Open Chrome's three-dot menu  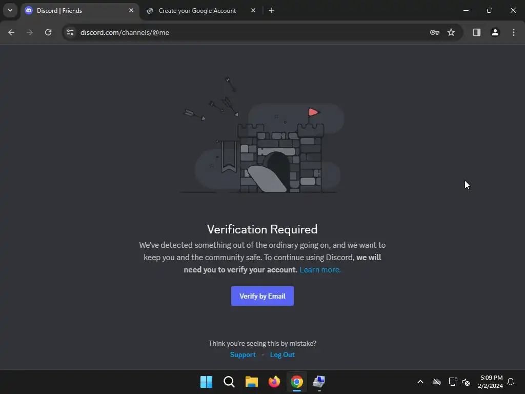514,32
